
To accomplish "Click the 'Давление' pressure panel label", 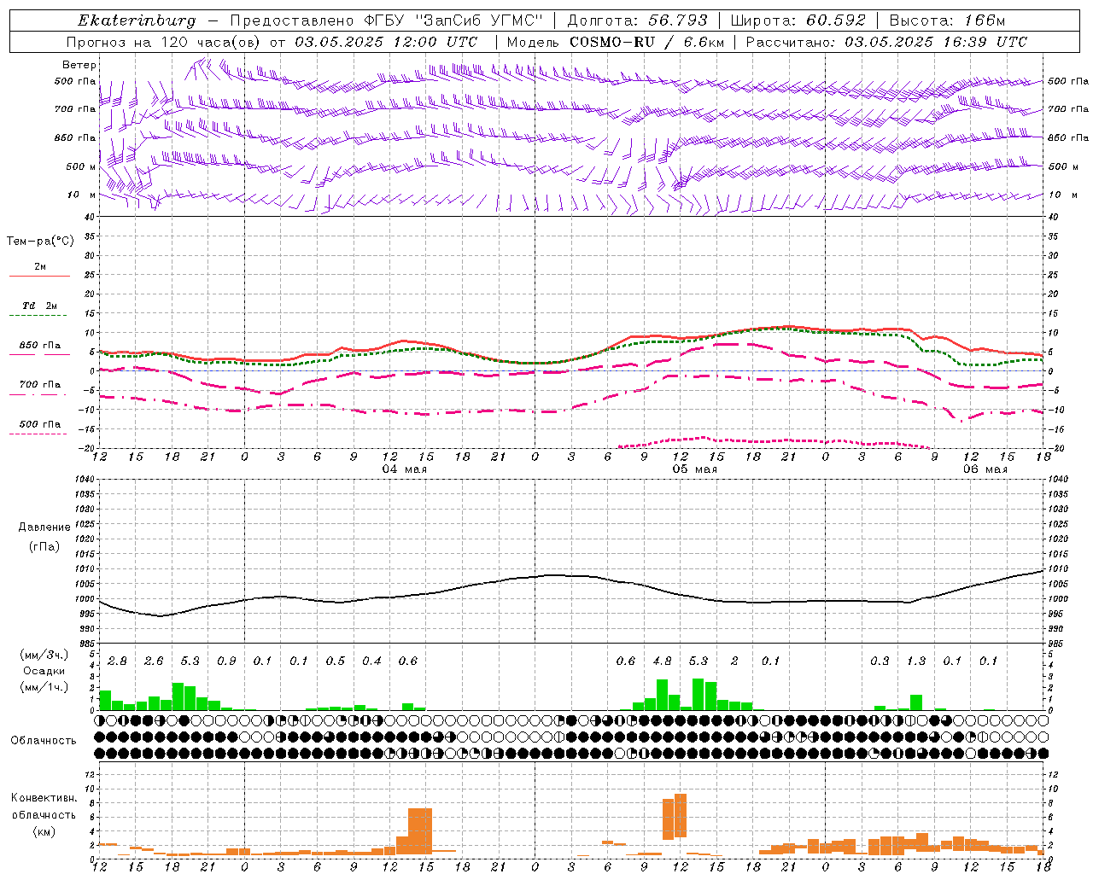I will click(x=44, y=527).
